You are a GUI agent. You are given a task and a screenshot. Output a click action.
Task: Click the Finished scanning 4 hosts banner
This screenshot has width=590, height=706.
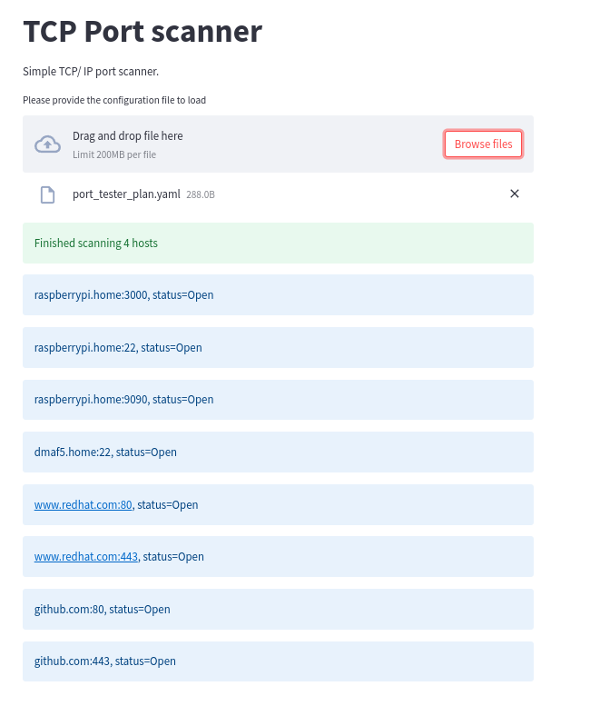pyautogui.click(x=278, y=244)
